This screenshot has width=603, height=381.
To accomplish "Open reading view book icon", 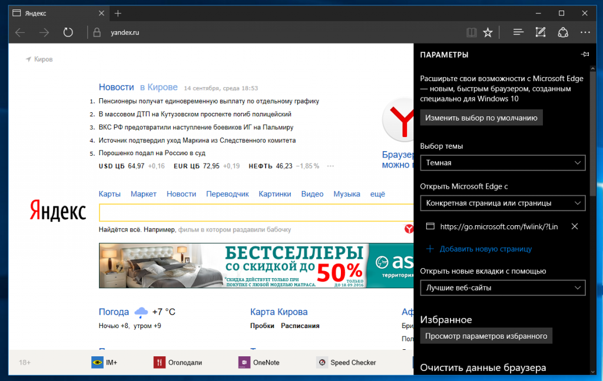I will coord(472,33).
